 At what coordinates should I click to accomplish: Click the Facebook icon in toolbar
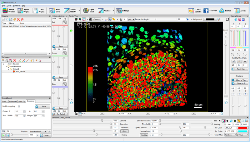click(x=206, y=11)
